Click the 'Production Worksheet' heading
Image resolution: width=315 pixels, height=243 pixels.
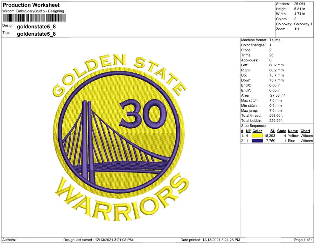(31, 5)
